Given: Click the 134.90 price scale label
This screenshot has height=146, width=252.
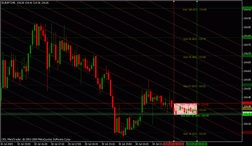Looking at the screenshot, I should 247,19.
